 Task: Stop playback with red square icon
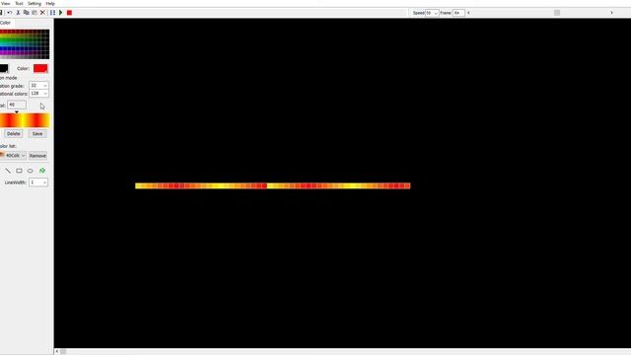click(x=69, y=13)
